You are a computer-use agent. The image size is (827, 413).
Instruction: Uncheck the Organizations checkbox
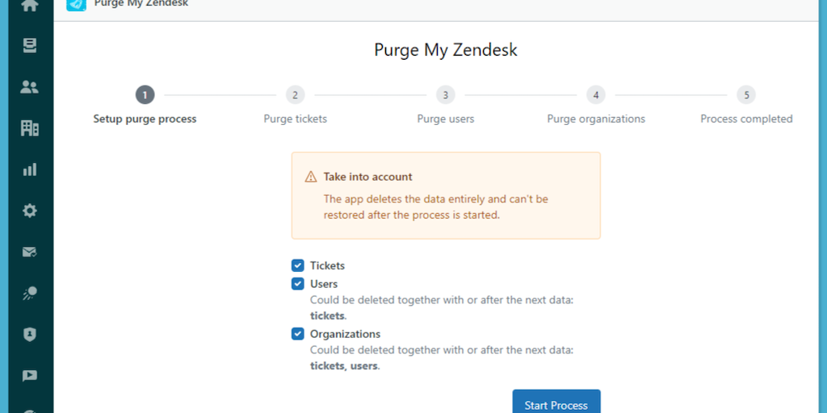click(298, 334)
